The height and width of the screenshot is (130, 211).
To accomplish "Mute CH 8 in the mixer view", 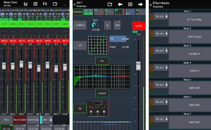I will tap(65, 41).
